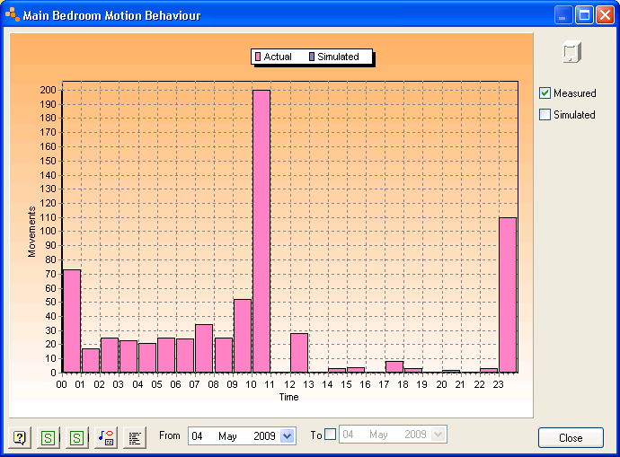Click the Simulated legend swatch
The image size is (620, 457).
click(x=311, y=57)
